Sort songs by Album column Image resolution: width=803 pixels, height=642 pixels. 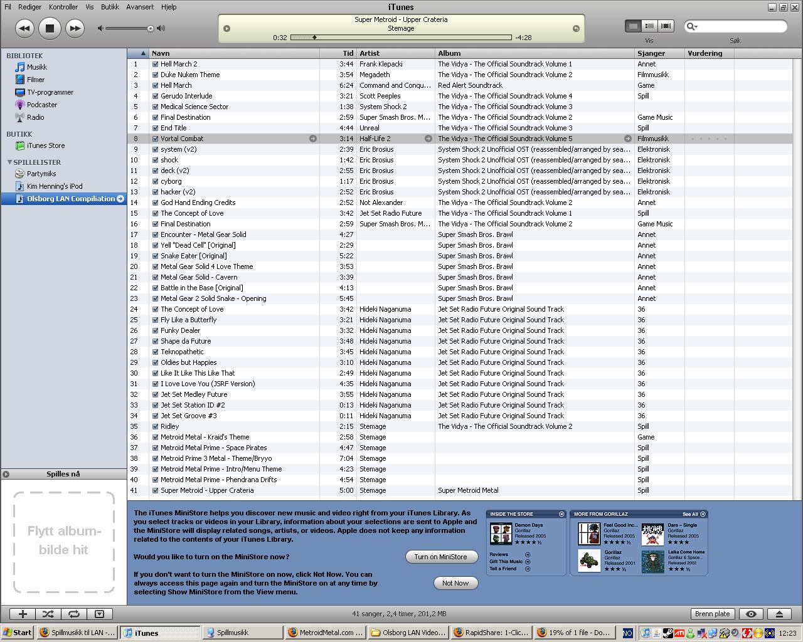pos(535,53)
